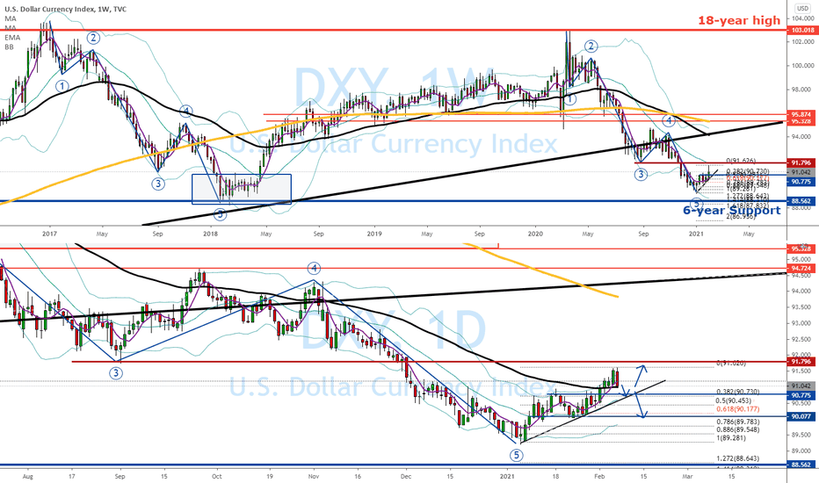The width and height of the screenshot is (819, 483).
Task: Click the 93.500 price axis value
Action: pyautogui.click(x=803, y=307)
